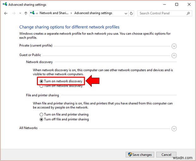Click the File and printer sharing heading
Viewport: 196px width, 161px height.
pyautogui.click(x=43, y=95)
